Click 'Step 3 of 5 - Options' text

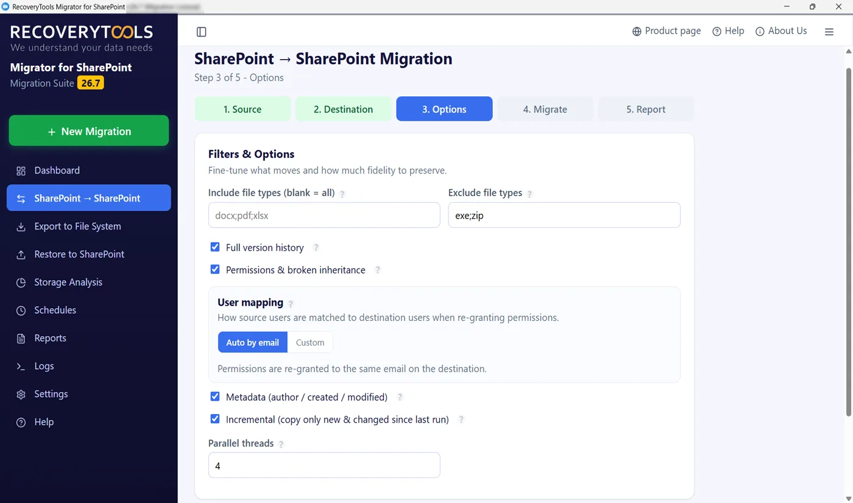pos(239,78)
